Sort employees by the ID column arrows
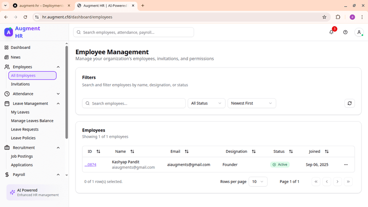The height and width of the screenshot is (207, 368). pos(98,151)
